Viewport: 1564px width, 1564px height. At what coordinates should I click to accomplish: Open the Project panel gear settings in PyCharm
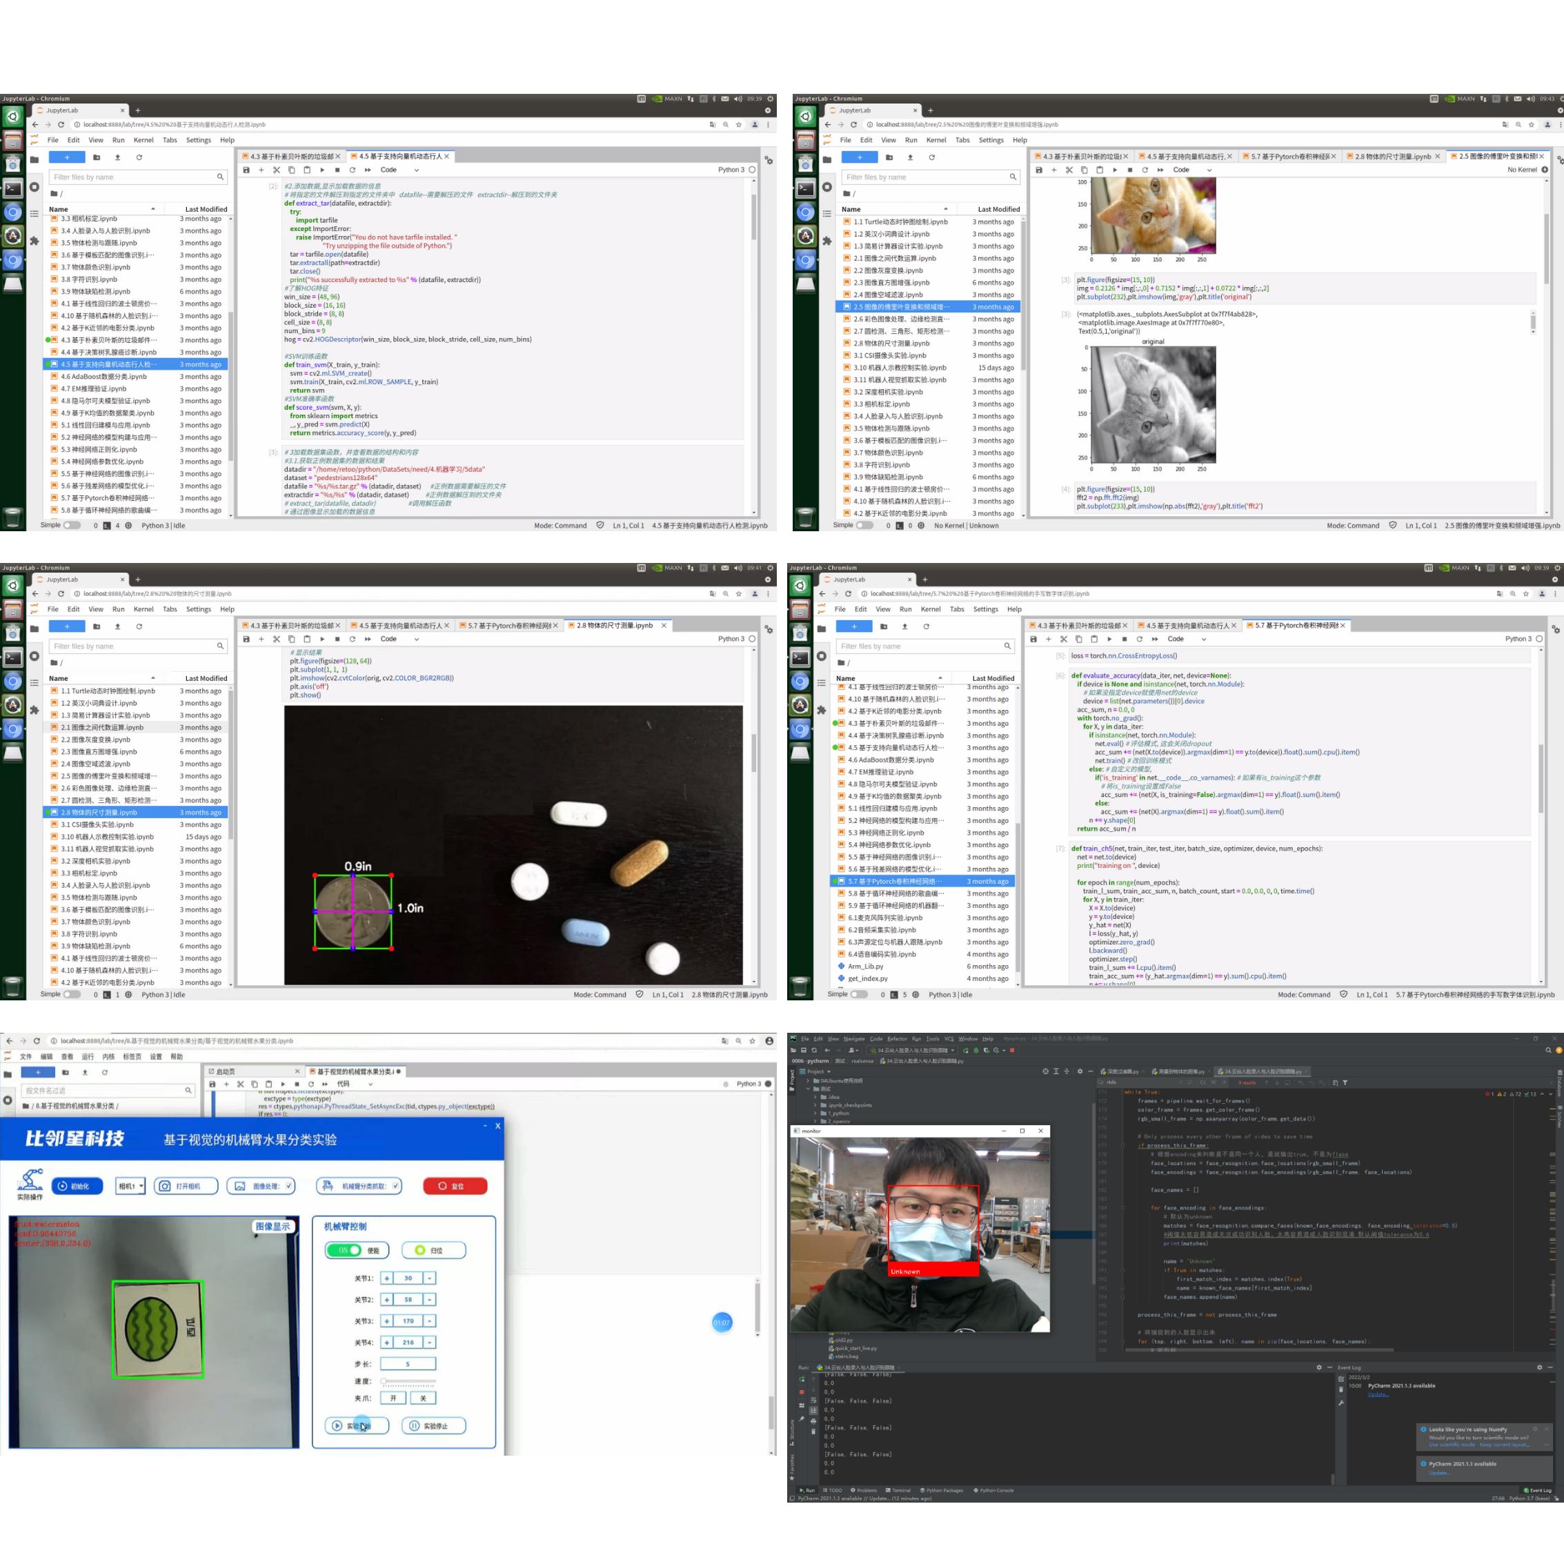click(x=1080, y=1072)
